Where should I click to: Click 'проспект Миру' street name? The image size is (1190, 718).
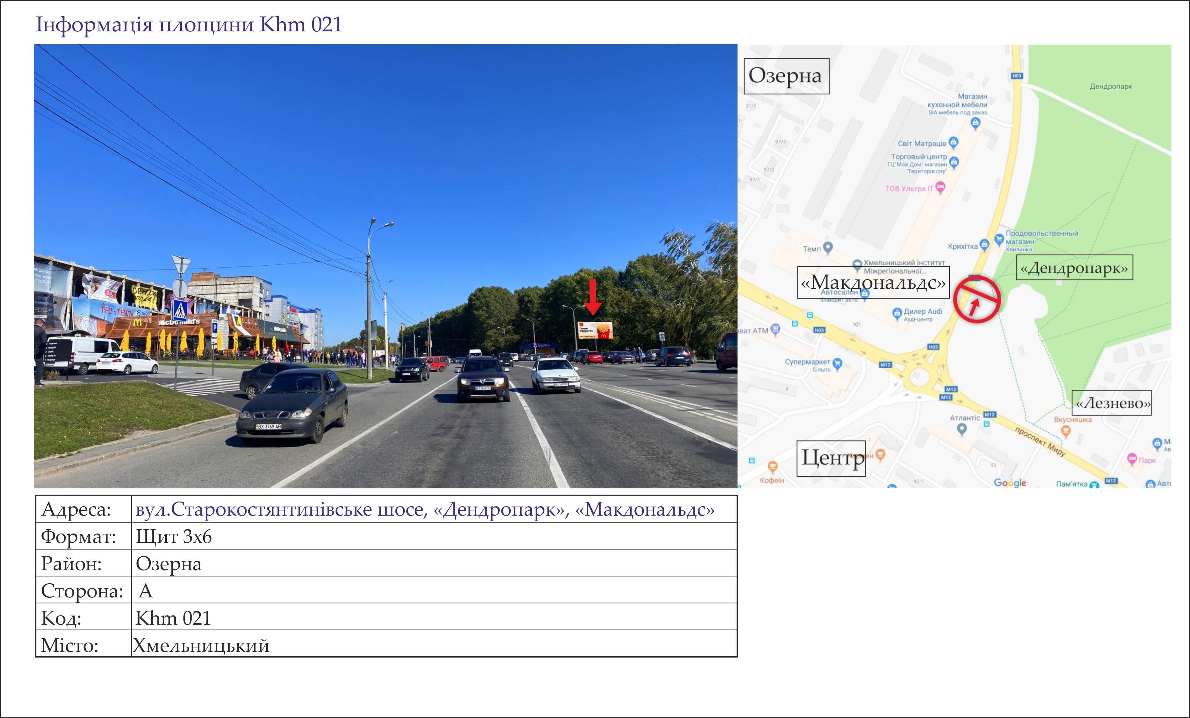[x=1040, y=441]
